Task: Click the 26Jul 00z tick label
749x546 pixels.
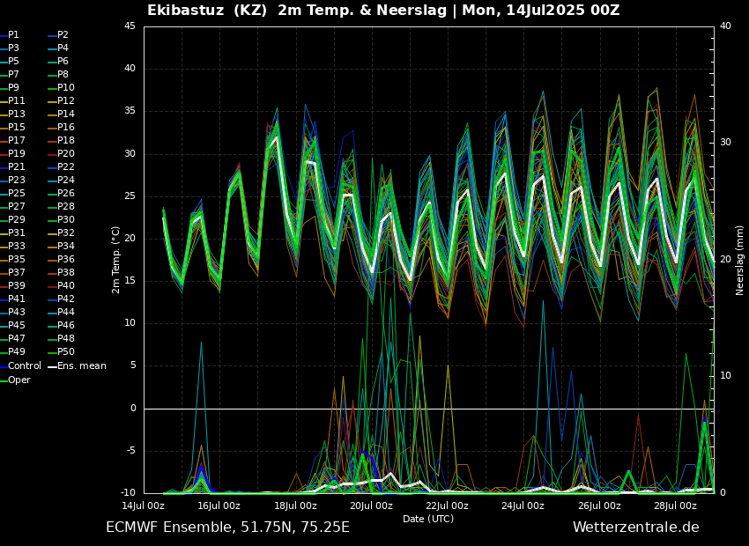Action: (599, 505)
